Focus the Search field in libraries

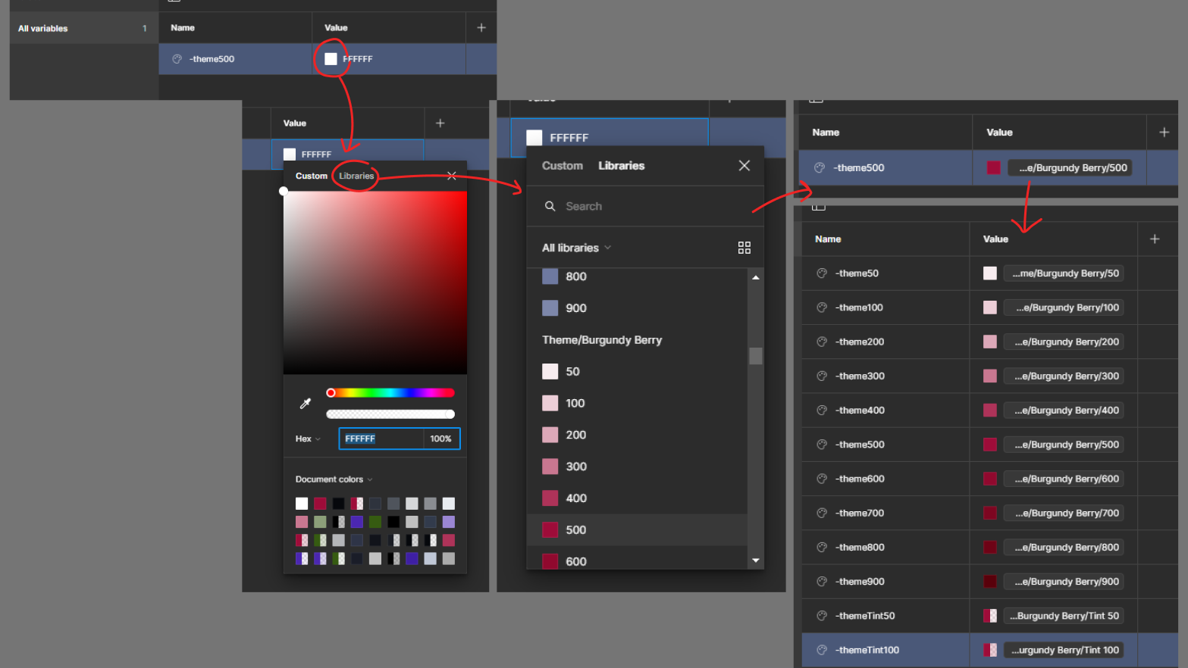click(x=644, y=206)
